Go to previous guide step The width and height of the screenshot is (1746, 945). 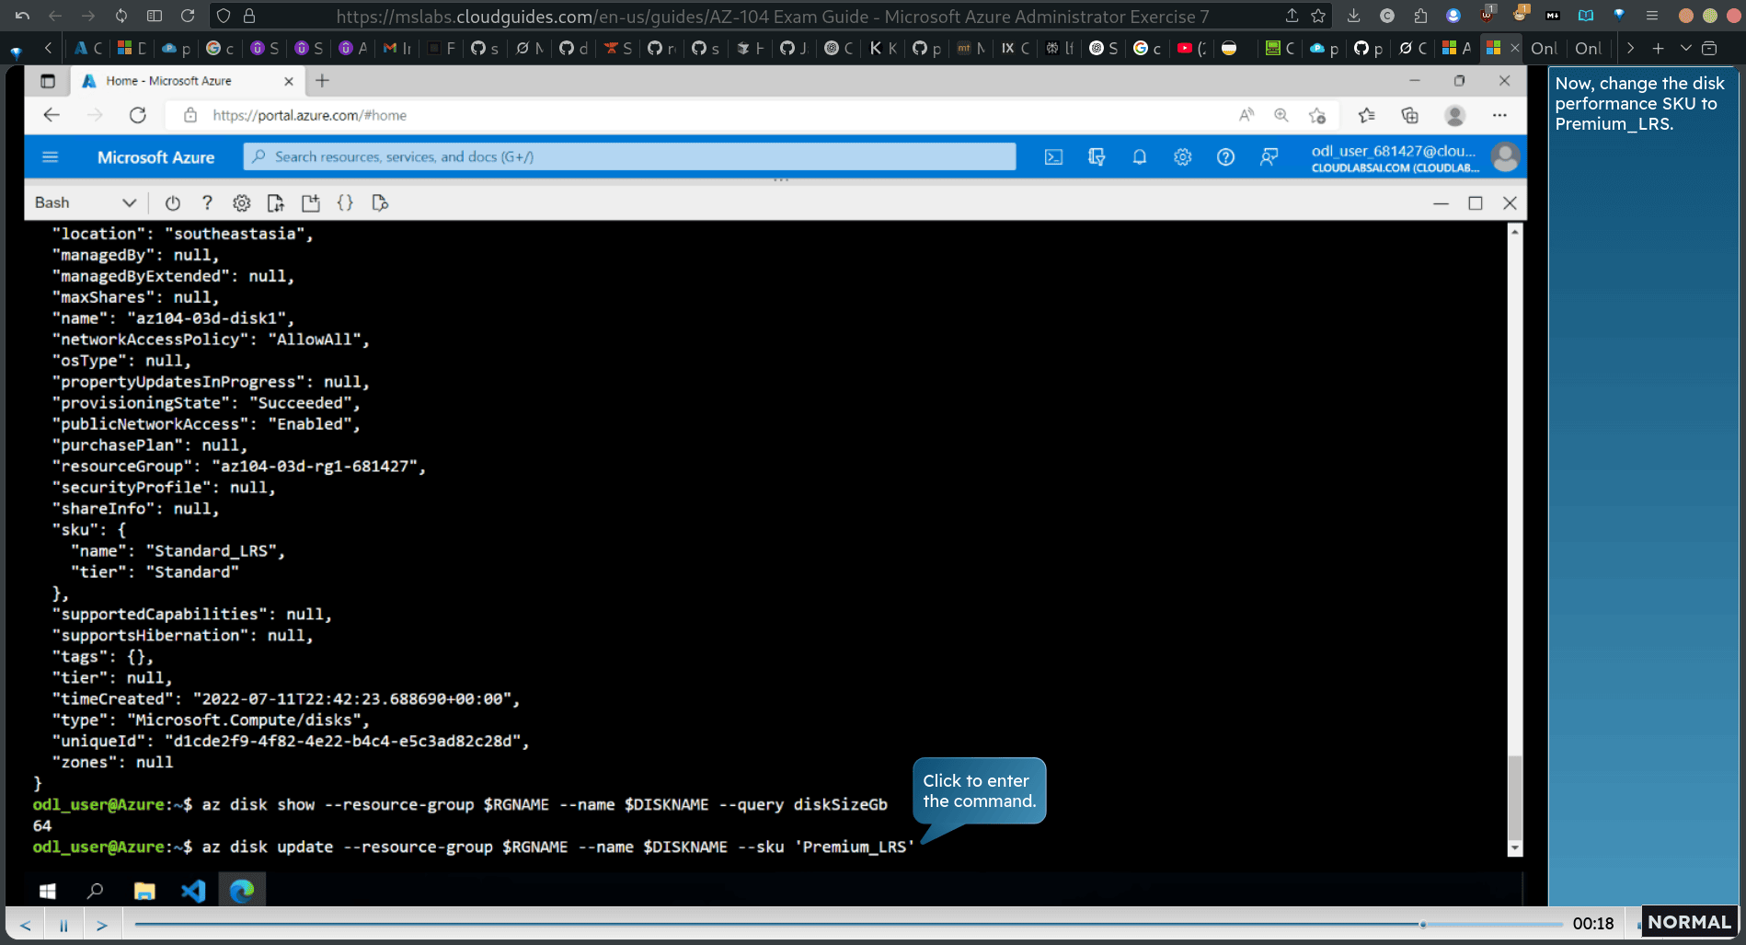(26, 925)
